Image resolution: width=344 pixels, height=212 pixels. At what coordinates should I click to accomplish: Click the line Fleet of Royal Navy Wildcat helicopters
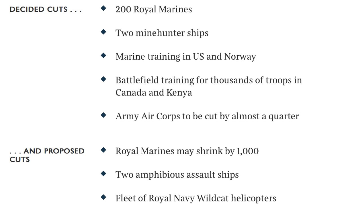tap(196, 198)
